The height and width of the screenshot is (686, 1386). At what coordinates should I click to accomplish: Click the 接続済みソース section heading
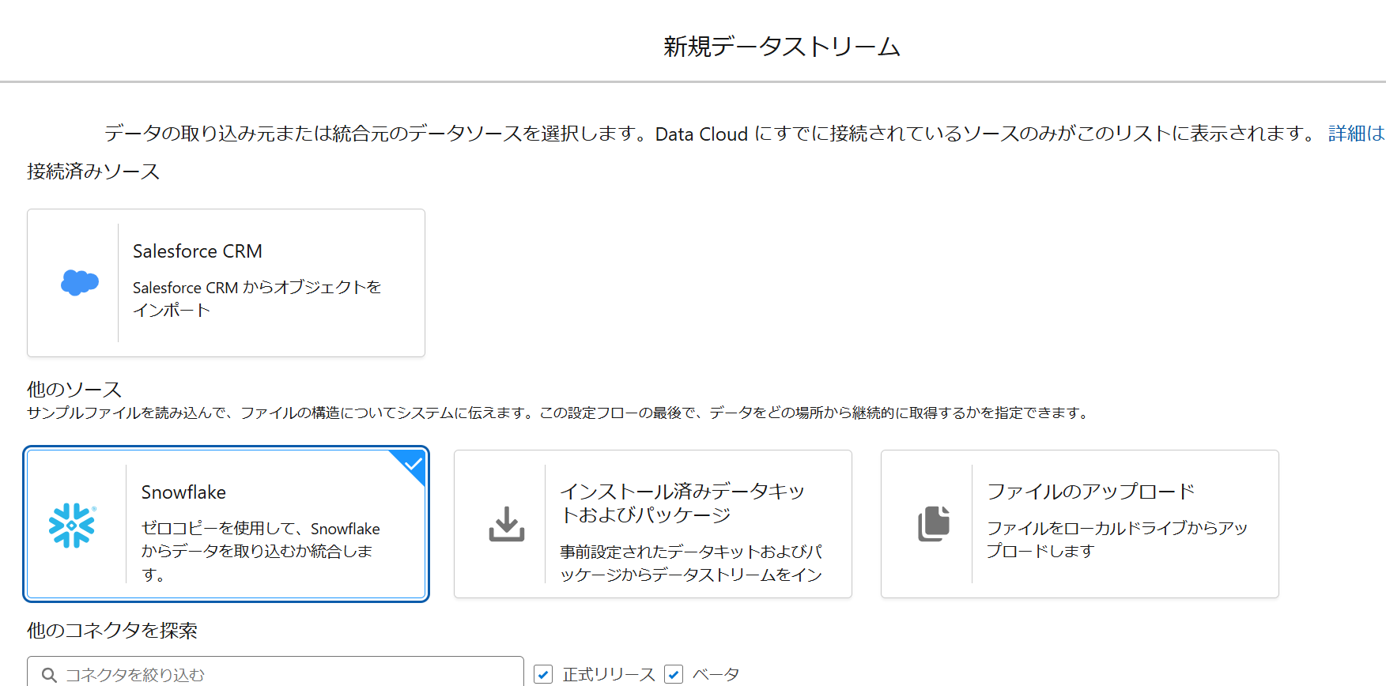tap(93, 171)
